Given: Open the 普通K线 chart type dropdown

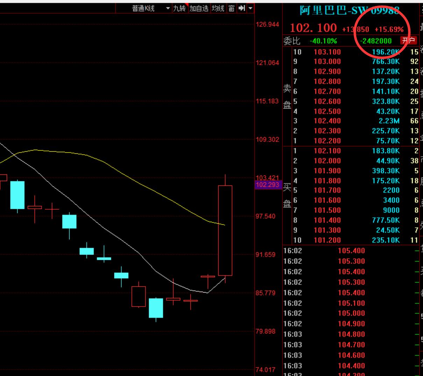Looking at the screenshot, I should coord(151,8).
